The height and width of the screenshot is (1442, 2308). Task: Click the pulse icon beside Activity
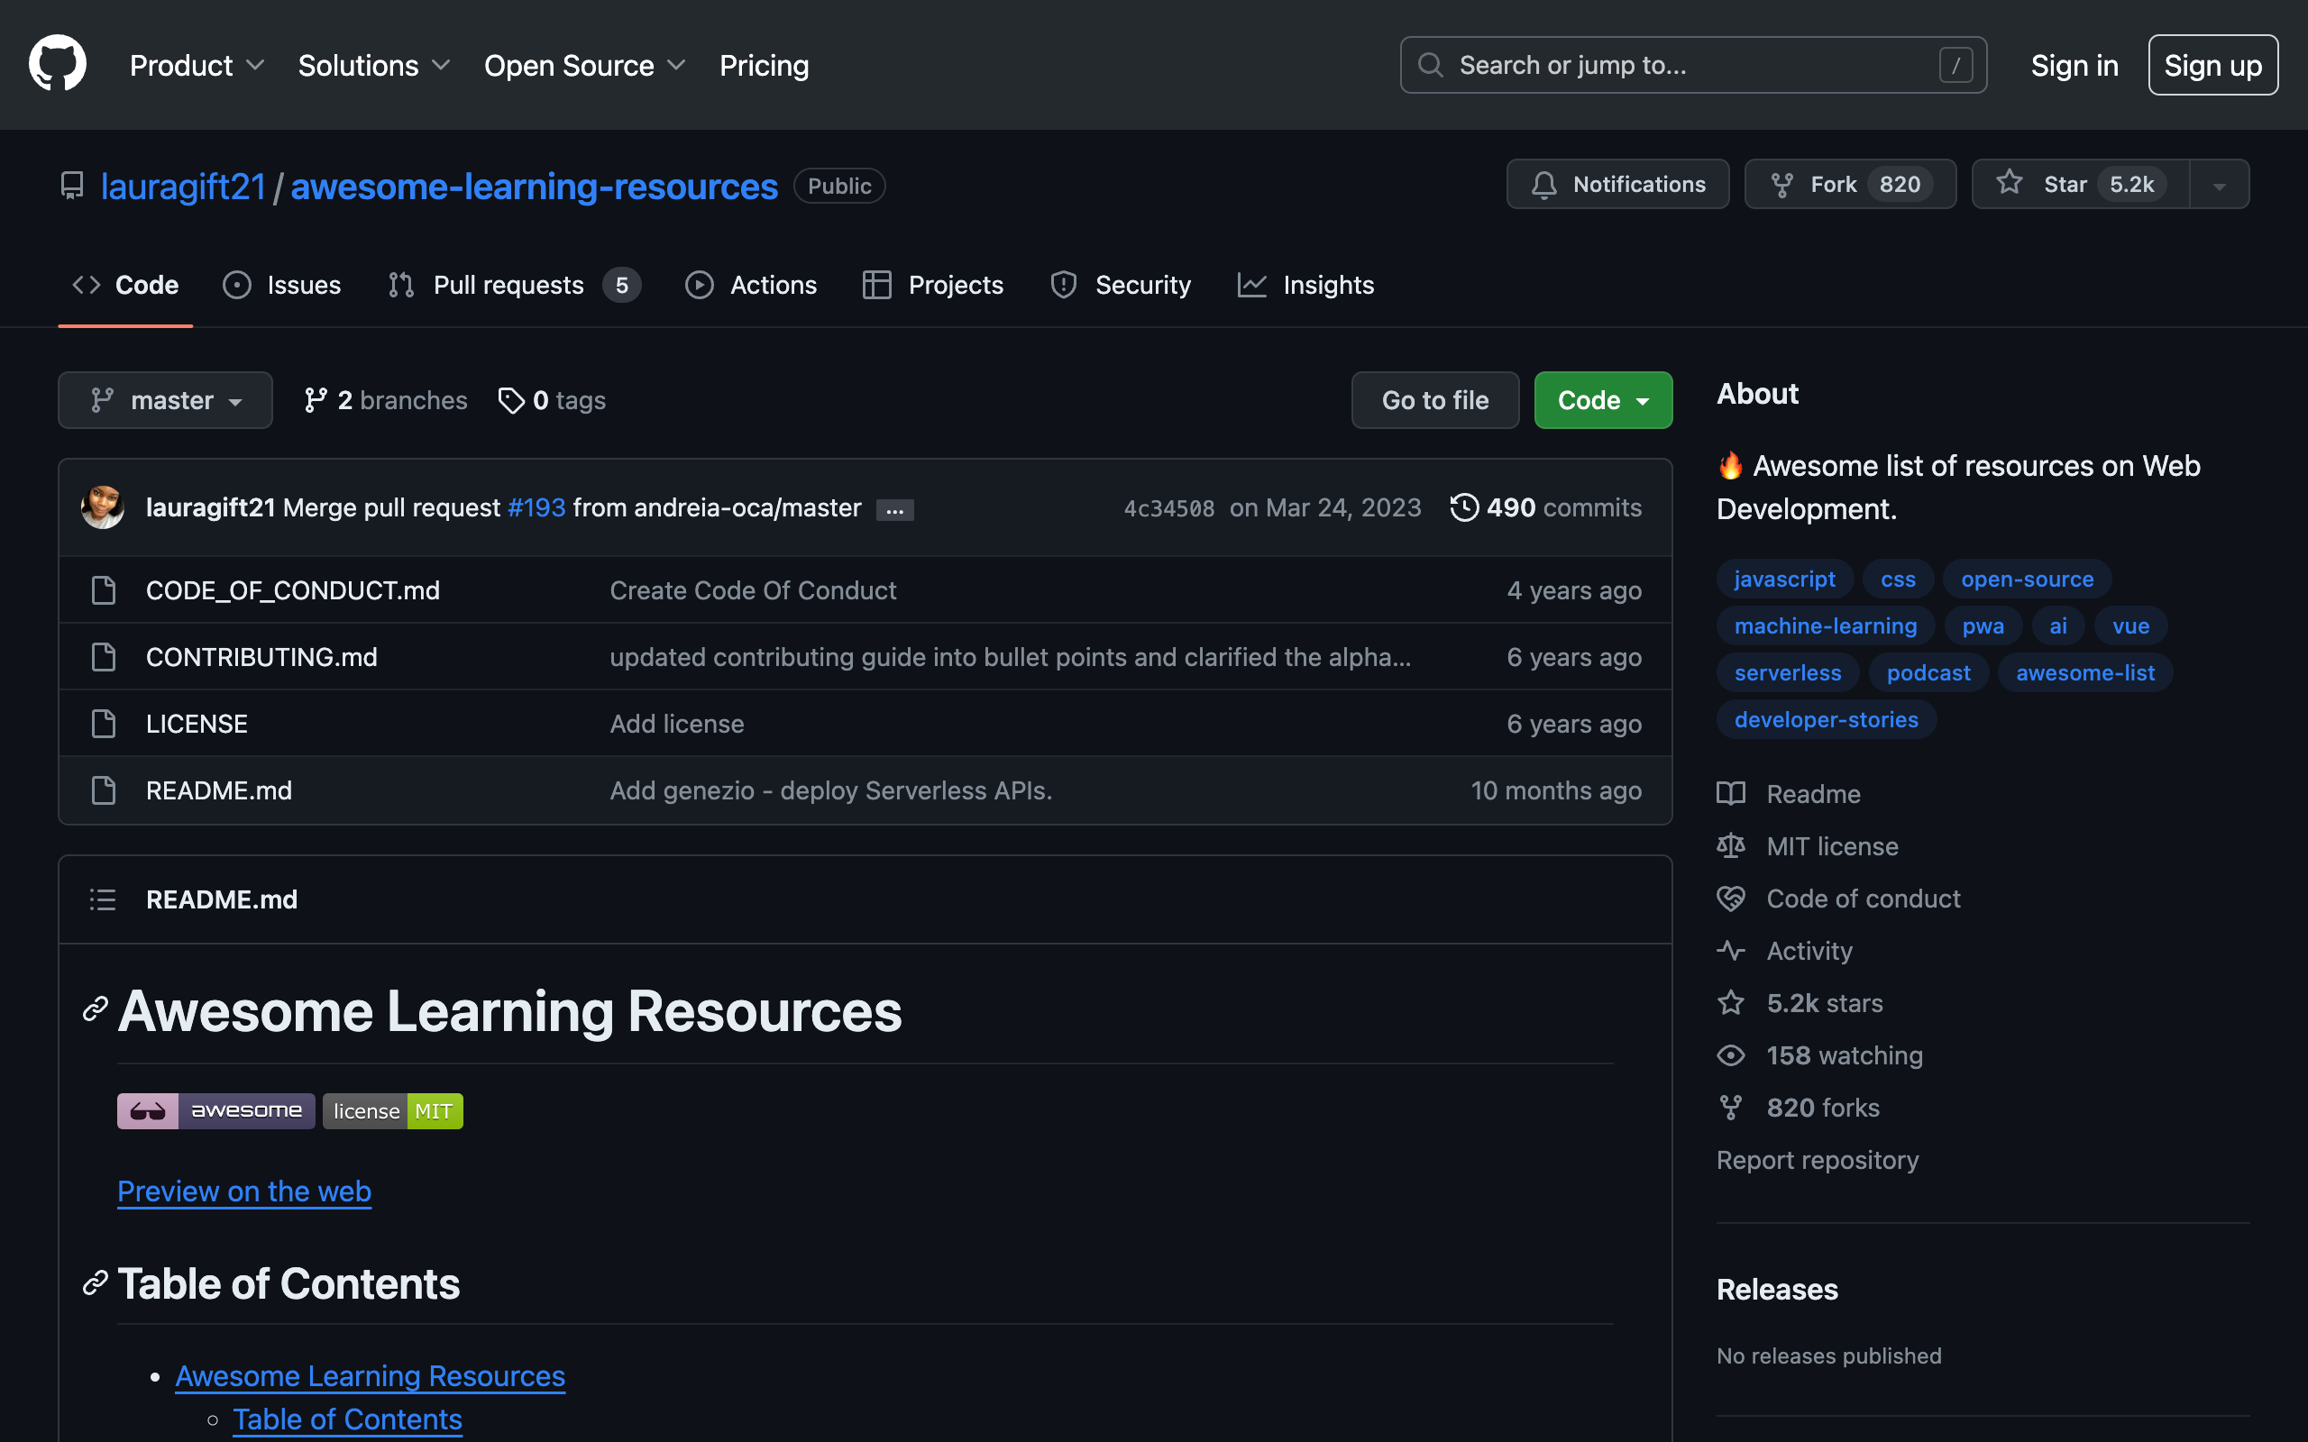[1731, 951]
